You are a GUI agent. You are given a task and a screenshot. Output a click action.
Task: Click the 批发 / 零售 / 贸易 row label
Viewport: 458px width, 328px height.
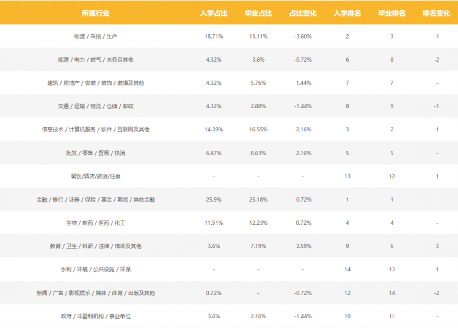click(95, 153)
